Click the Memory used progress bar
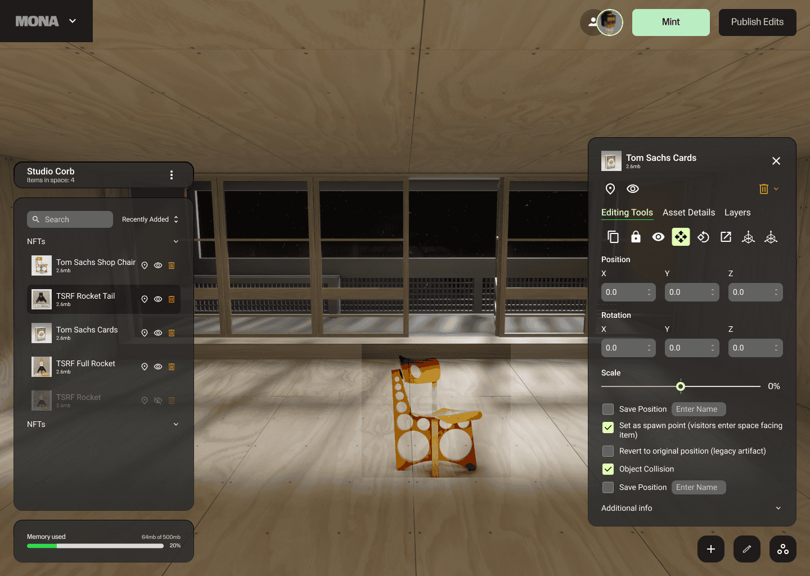The width and height of the screenshot is (810, 576). (x=95, y=546)
